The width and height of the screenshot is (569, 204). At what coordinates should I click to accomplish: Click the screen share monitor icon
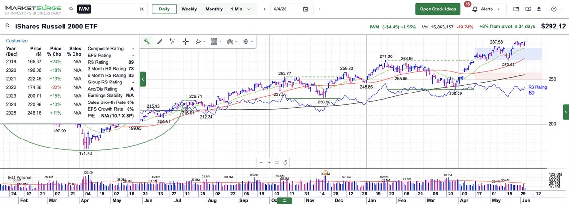point(527,9)
